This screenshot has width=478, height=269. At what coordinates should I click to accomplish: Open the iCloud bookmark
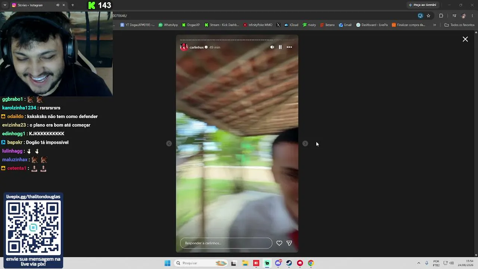click(x=291, y=25)
